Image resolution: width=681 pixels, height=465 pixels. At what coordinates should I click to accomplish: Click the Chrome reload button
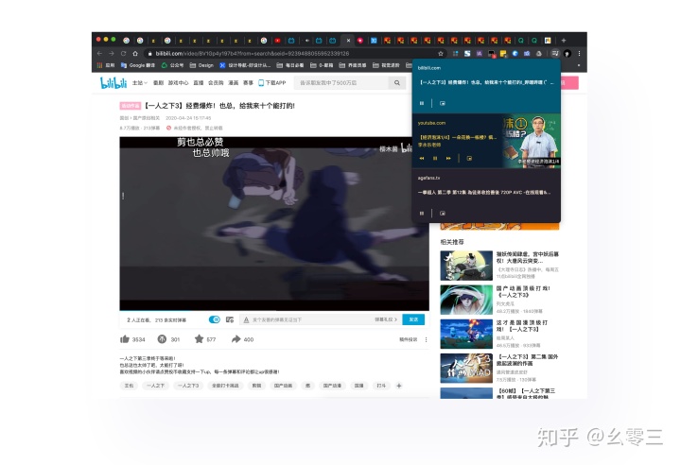[123, 54]
